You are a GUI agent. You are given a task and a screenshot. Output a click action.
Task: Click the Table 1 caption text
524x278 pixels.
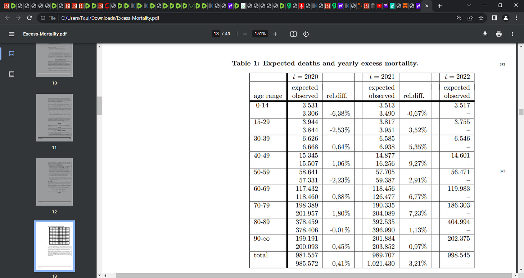[325, 63]
